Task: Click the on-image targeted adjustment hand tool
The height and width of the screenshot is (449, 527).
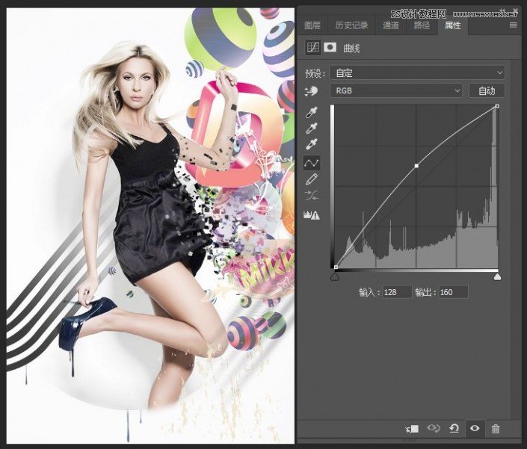Action: tap(312, 91)
